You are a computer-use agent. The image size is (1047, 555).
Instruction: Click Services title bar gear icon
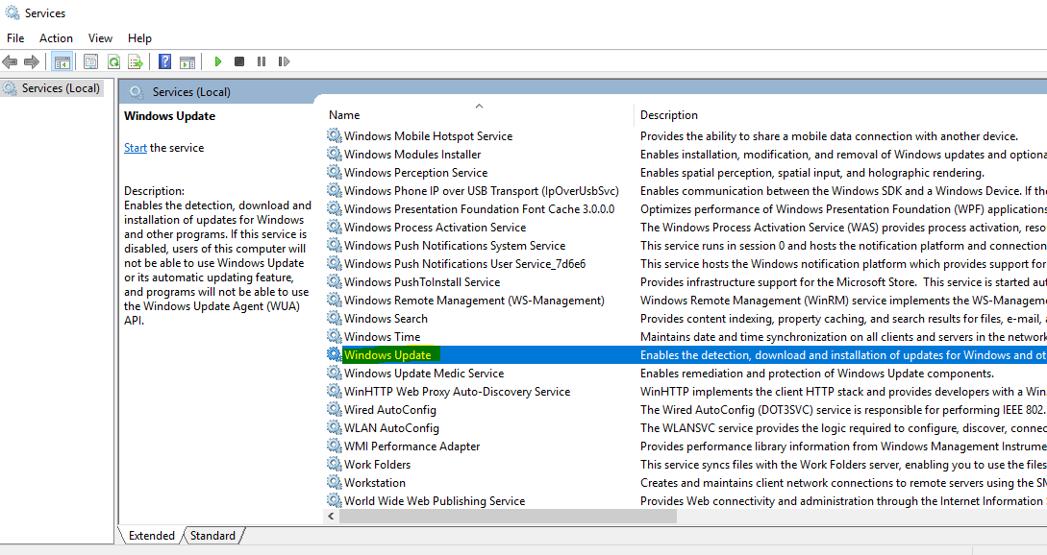click(x=12, y=12)
